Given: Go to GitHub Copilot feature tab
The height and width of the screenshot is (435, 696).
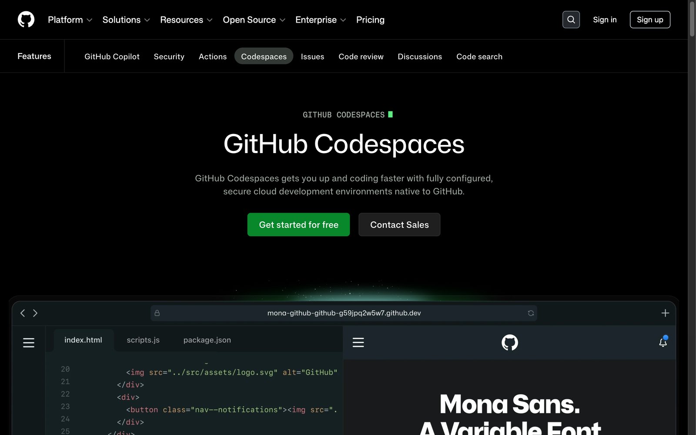Looking at the screenshot, I should 112,57.
